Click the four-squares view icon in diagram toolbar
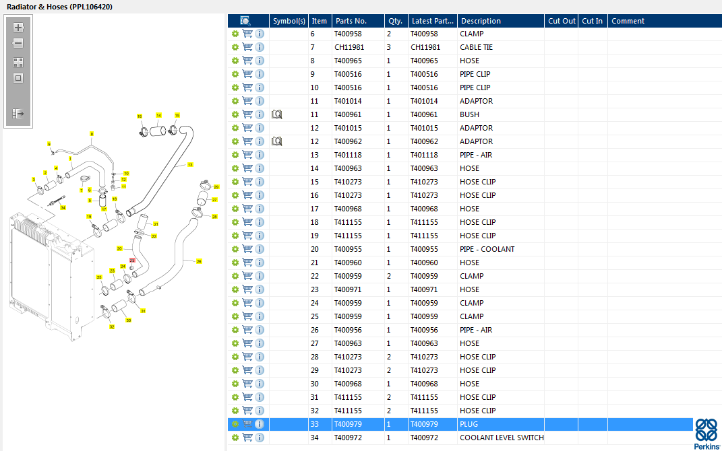Viewport: 722px width, 451px height. [18, 63]
